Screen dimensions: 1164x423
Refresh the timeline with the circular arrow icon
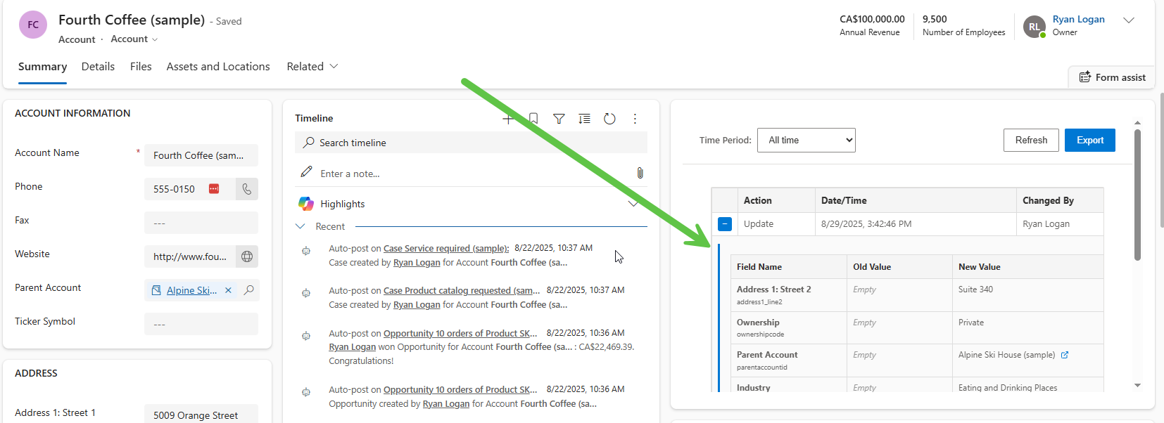609,119
